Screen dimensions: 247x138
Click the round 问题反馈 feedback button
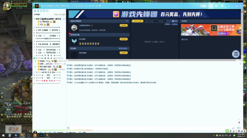[236, 54]
